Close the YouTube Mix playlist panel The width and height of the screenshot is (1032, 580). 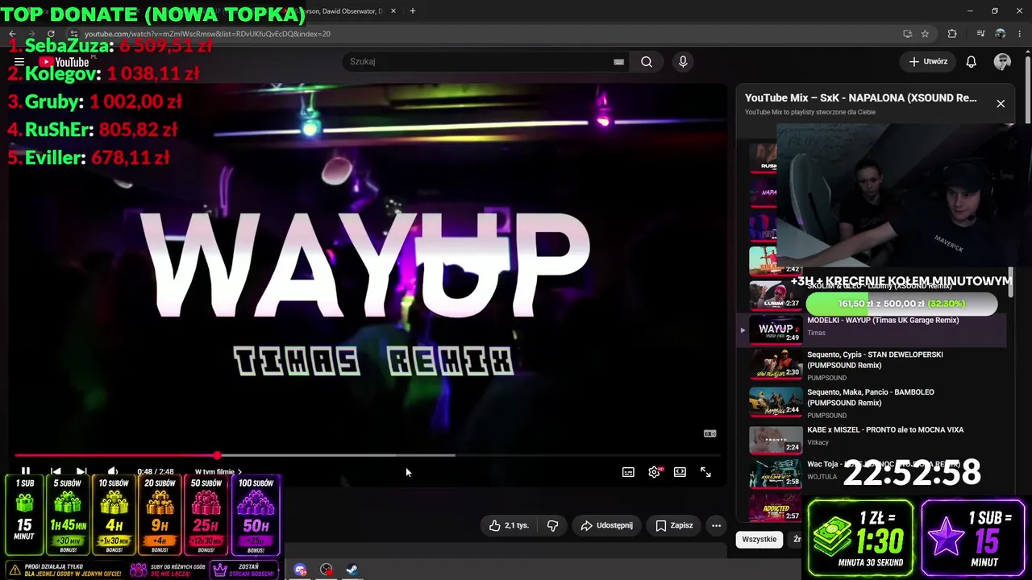pyautogui.click(x=1001, y=103)
